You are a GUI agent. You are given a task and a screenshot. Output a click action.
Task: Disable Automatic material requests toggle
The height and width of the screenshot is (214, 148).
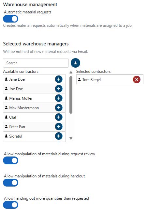click(11, 19)
